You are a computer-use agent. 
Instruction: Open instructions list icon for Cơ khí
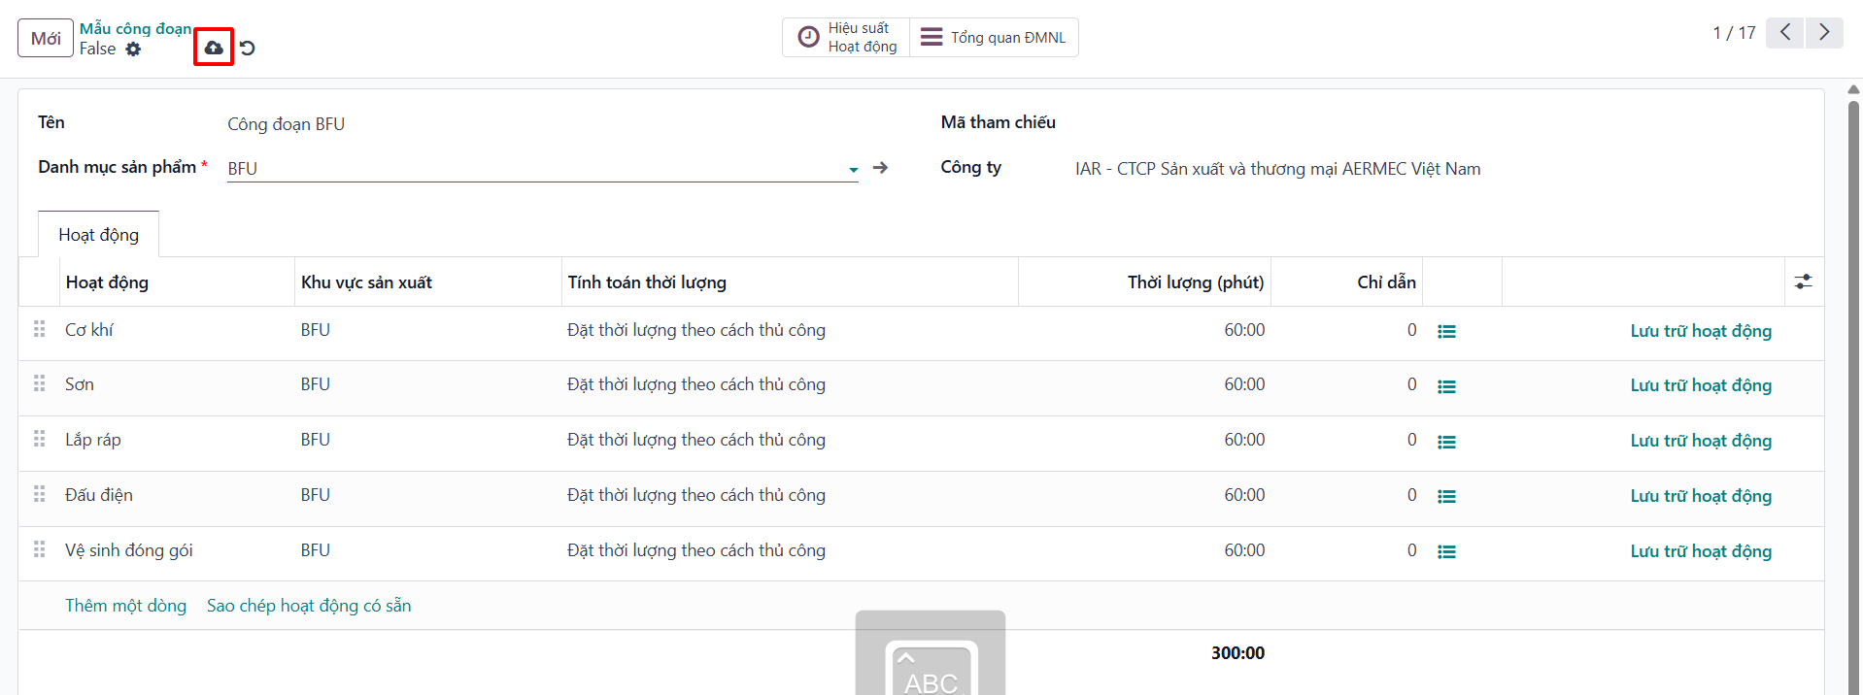tap(1446, 331)
